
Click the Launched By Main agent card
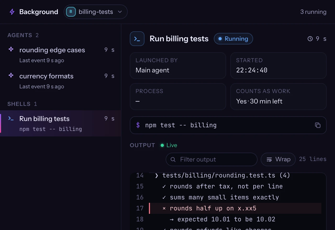tap(178, 66)
